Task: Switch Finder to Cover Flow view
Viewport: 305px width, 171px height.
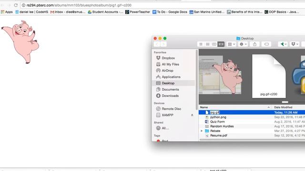Action: pos(221,44)
